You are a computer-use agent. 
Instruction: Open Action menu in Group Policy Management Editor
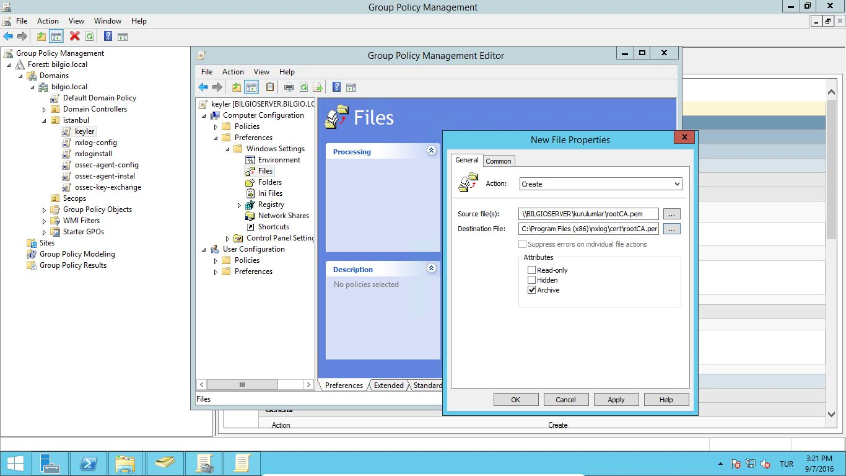click(x=233, y=72)
